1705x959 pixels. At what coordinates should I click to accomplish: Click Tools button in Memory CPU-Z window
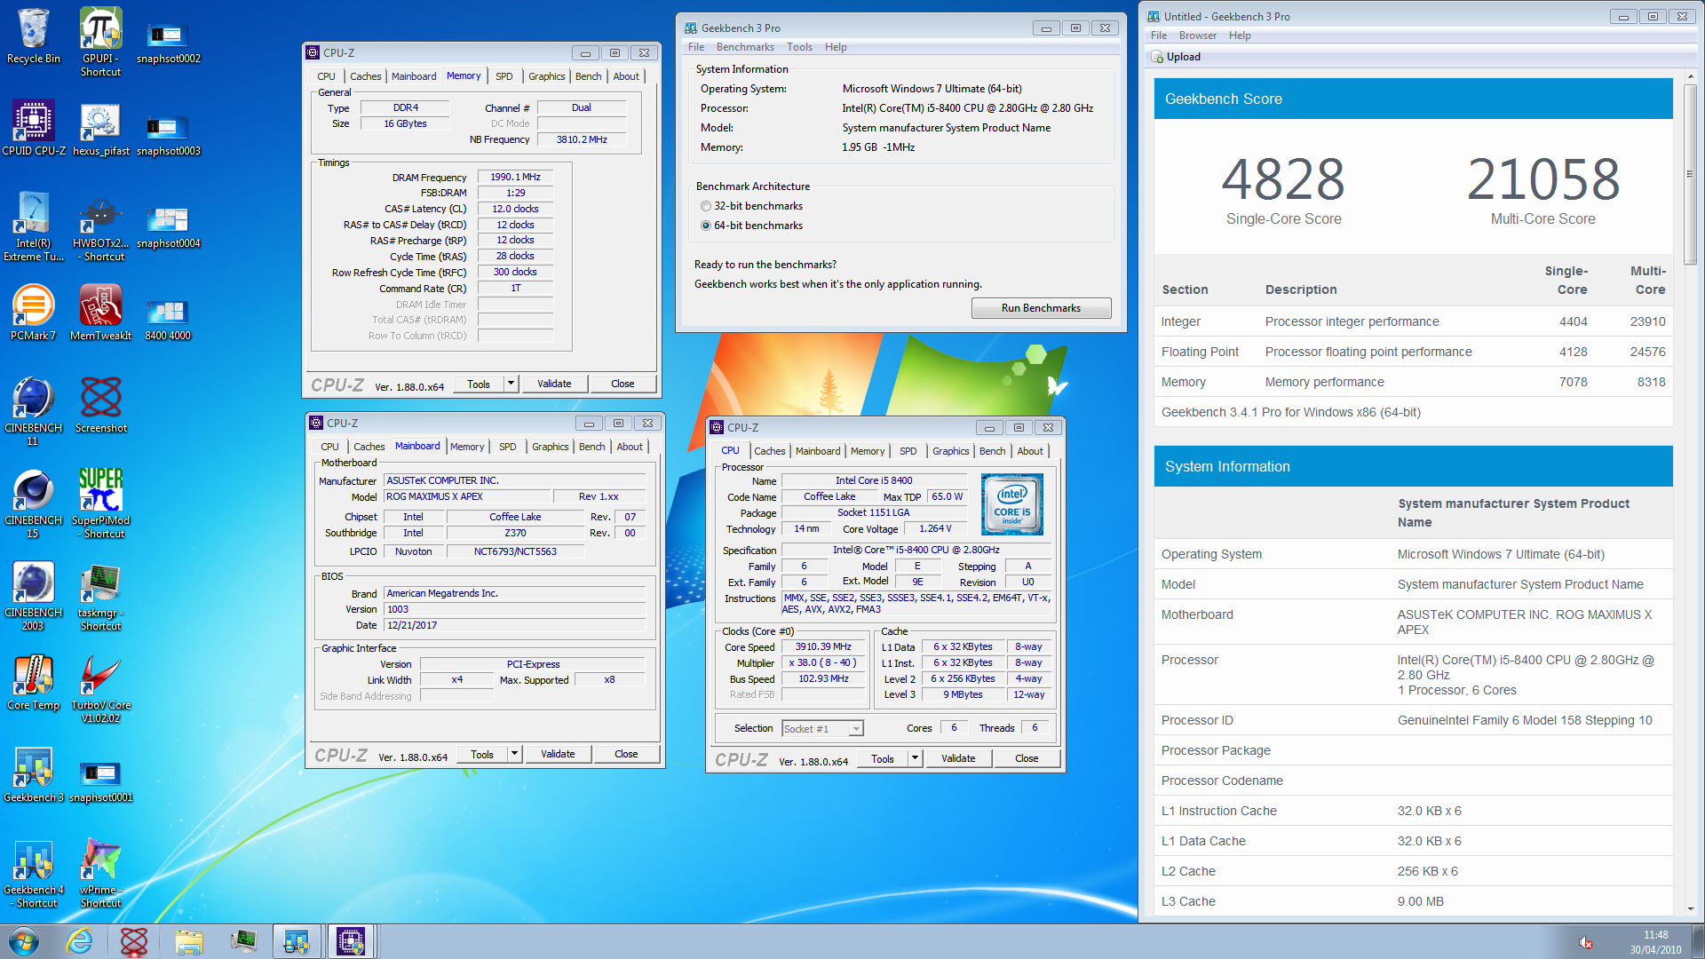point(479,384)
